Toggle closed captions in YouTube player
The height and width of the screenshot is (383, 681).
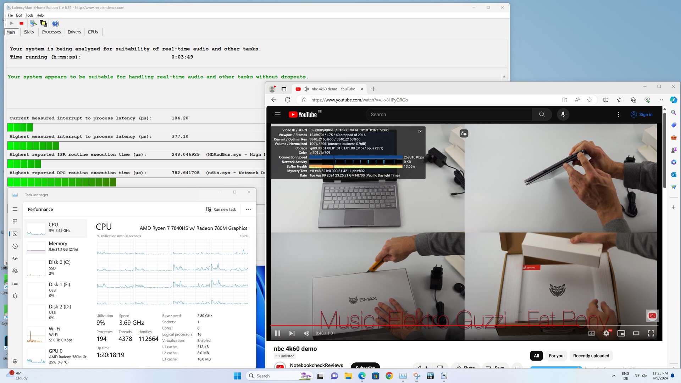click(591, 333)
